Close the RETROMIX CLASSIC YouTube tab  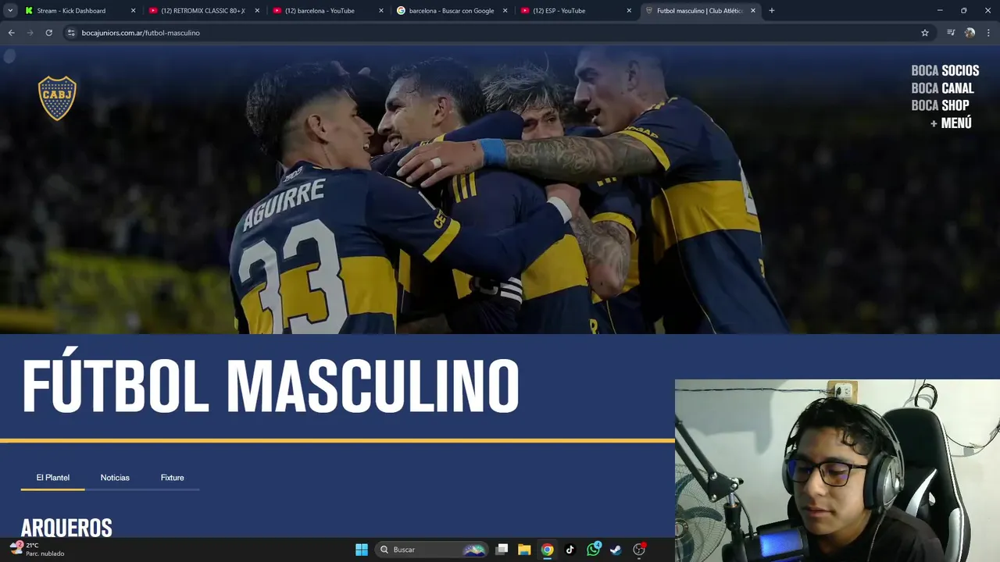click(x=257, y=11)
